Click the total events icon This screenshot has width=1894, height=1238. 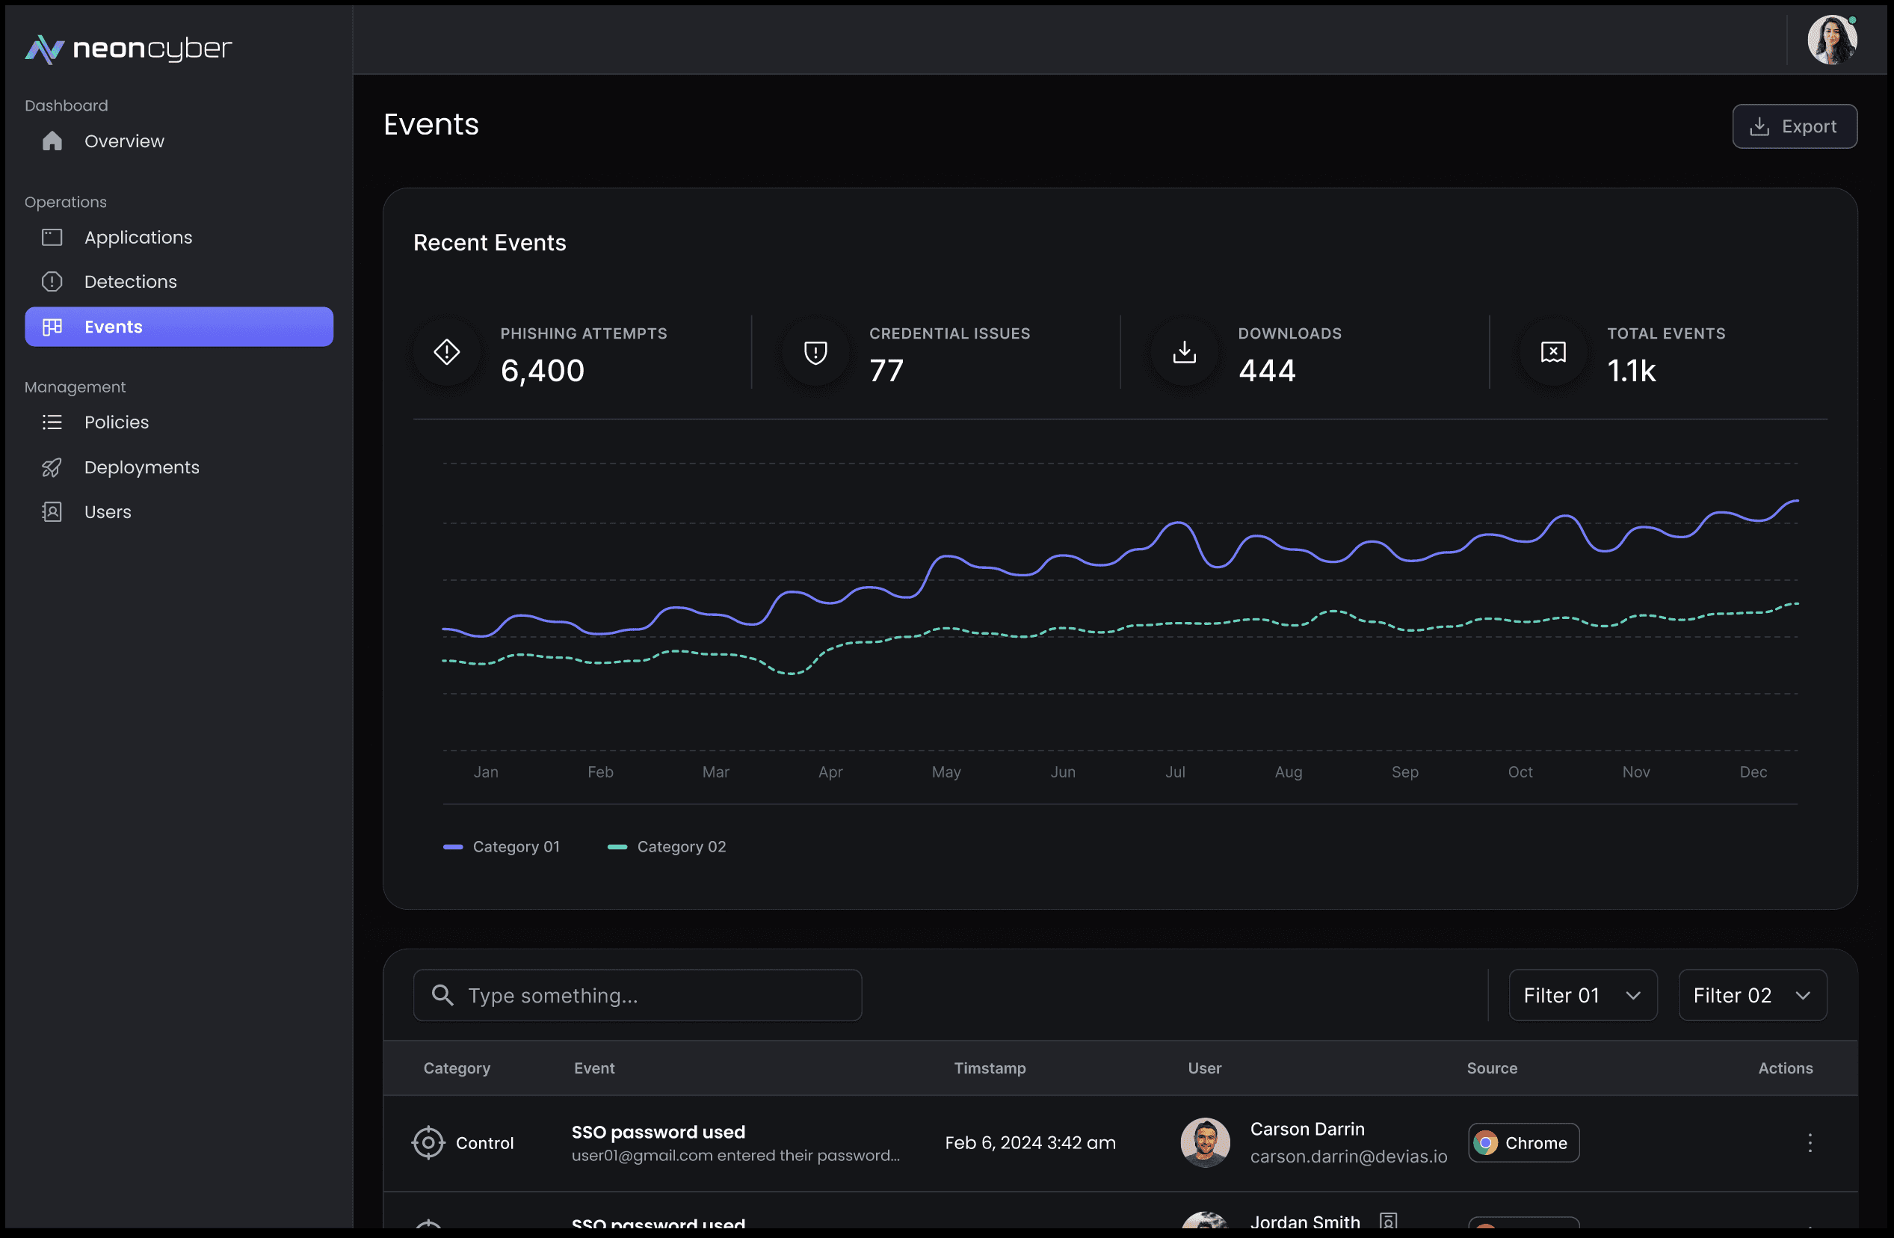click(1552, 352)
